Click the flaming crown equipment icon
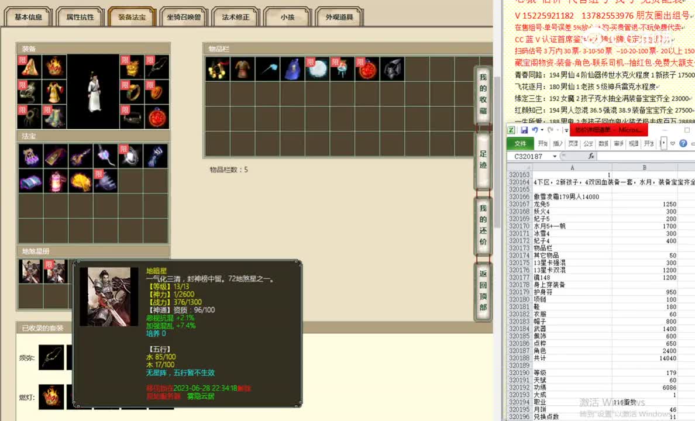 tap(54, 67)
